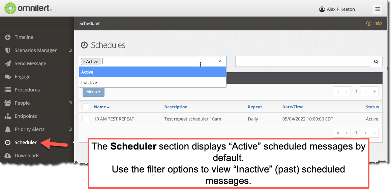Sort by Date/Time column header
Viewport: 391px width, 189px height.
[293, 107]
